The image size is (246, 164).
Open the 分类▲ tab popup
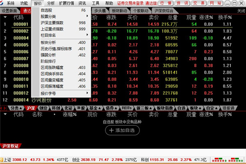tap(16, 108)
